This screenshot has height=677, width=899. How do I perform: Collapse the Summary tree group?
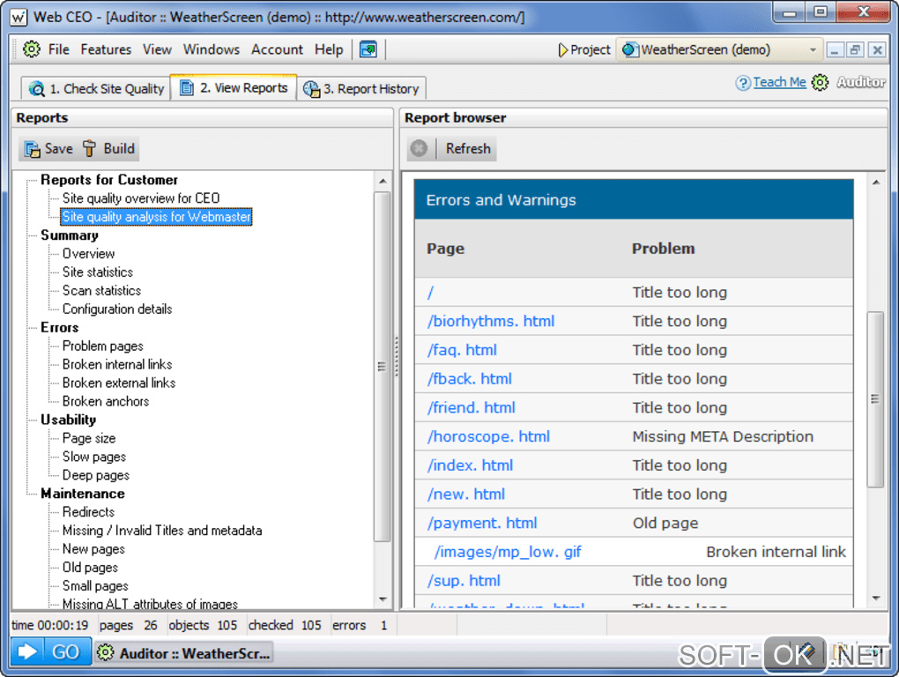70,235
